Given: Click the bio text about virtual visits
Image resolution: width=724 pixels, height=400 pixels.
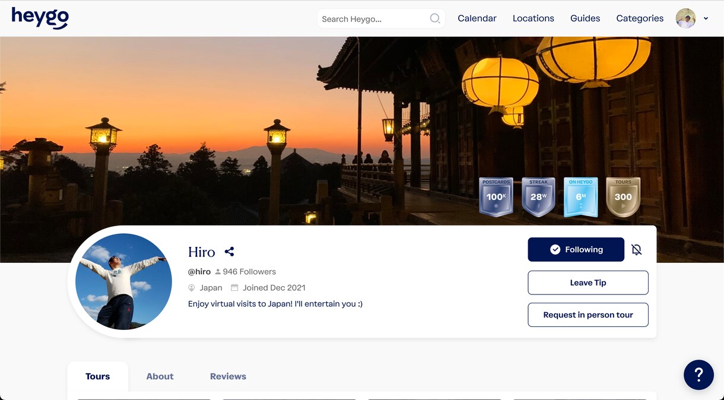Looking at the screenshot, I should [275, 304].
